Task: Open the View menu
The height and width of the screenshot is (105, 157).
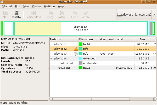Action: point(26,6)
